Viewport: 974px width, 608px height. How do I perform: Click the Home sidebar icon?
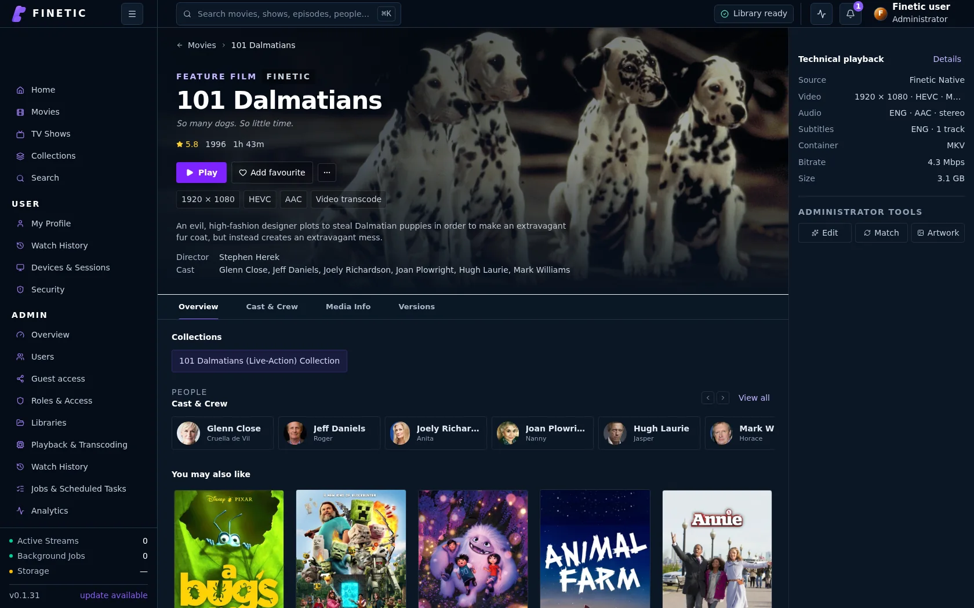(x=20, y=90)
